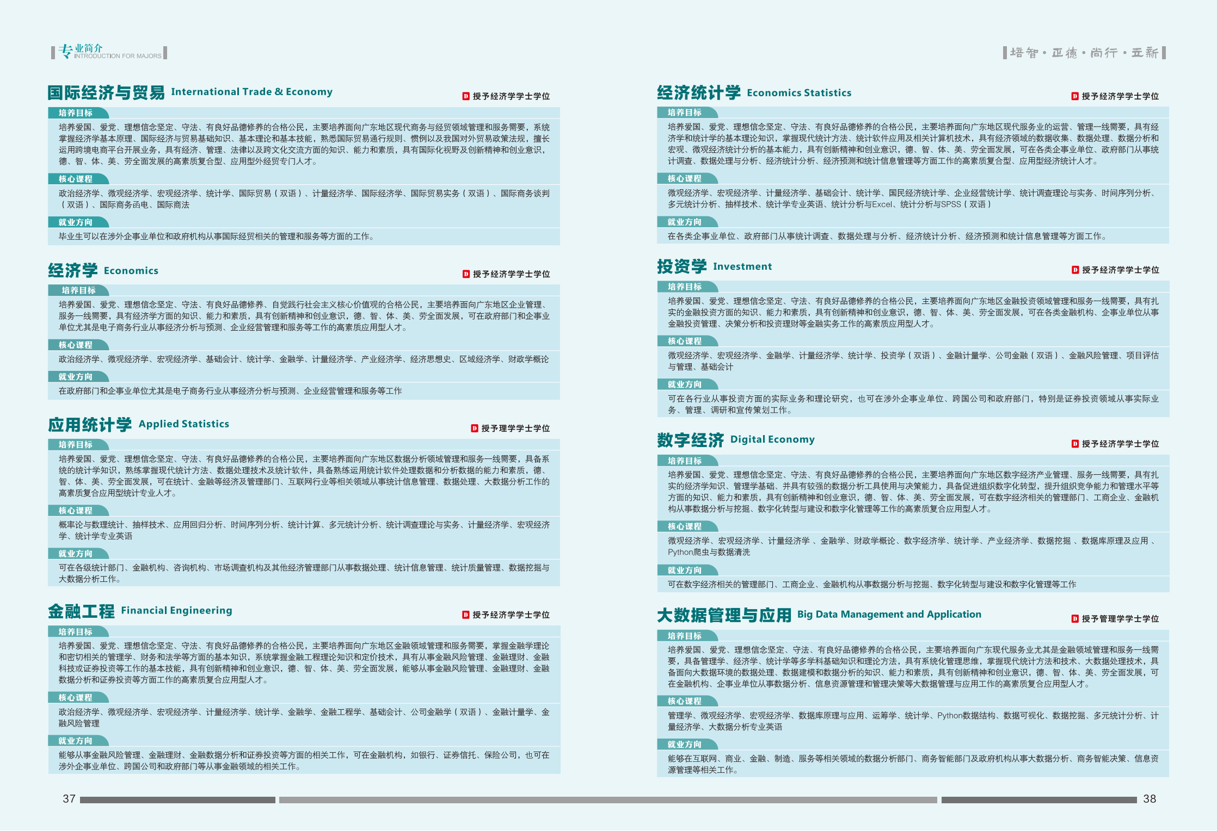
Task: Click the red D icon in the Economics heading row
Action: (x=466, y=274)
